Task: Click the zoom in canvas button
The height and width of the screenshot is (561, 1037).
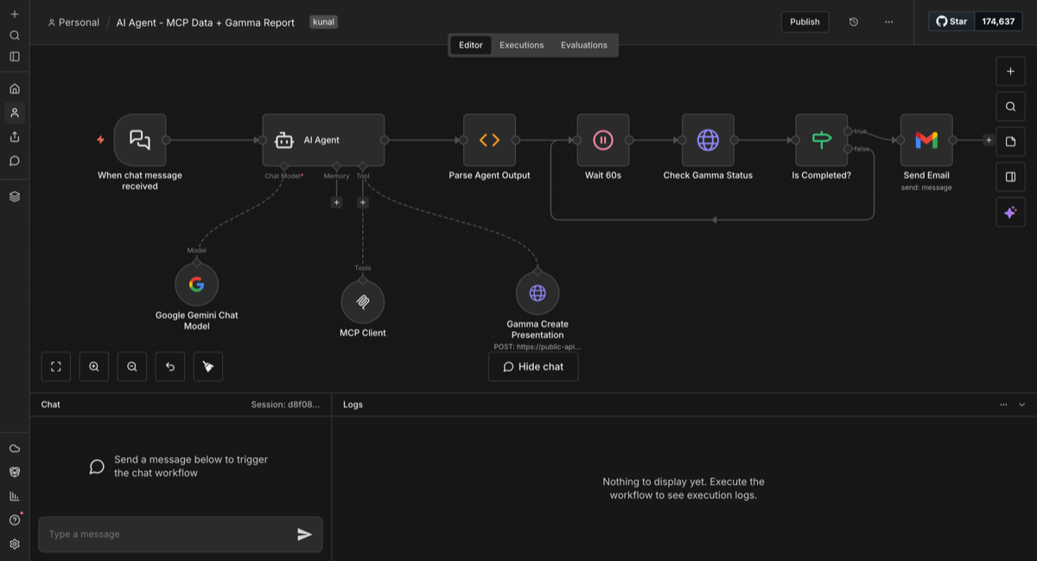Action: click(x=94, y=367)
